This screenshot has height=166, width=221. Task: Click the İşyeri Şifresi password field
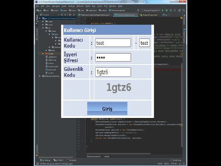pos(113,57)
